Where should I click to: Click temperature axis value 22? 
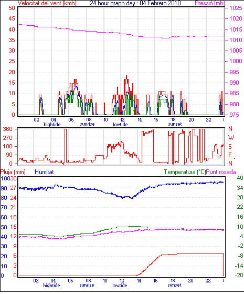[x=240, y=207]
